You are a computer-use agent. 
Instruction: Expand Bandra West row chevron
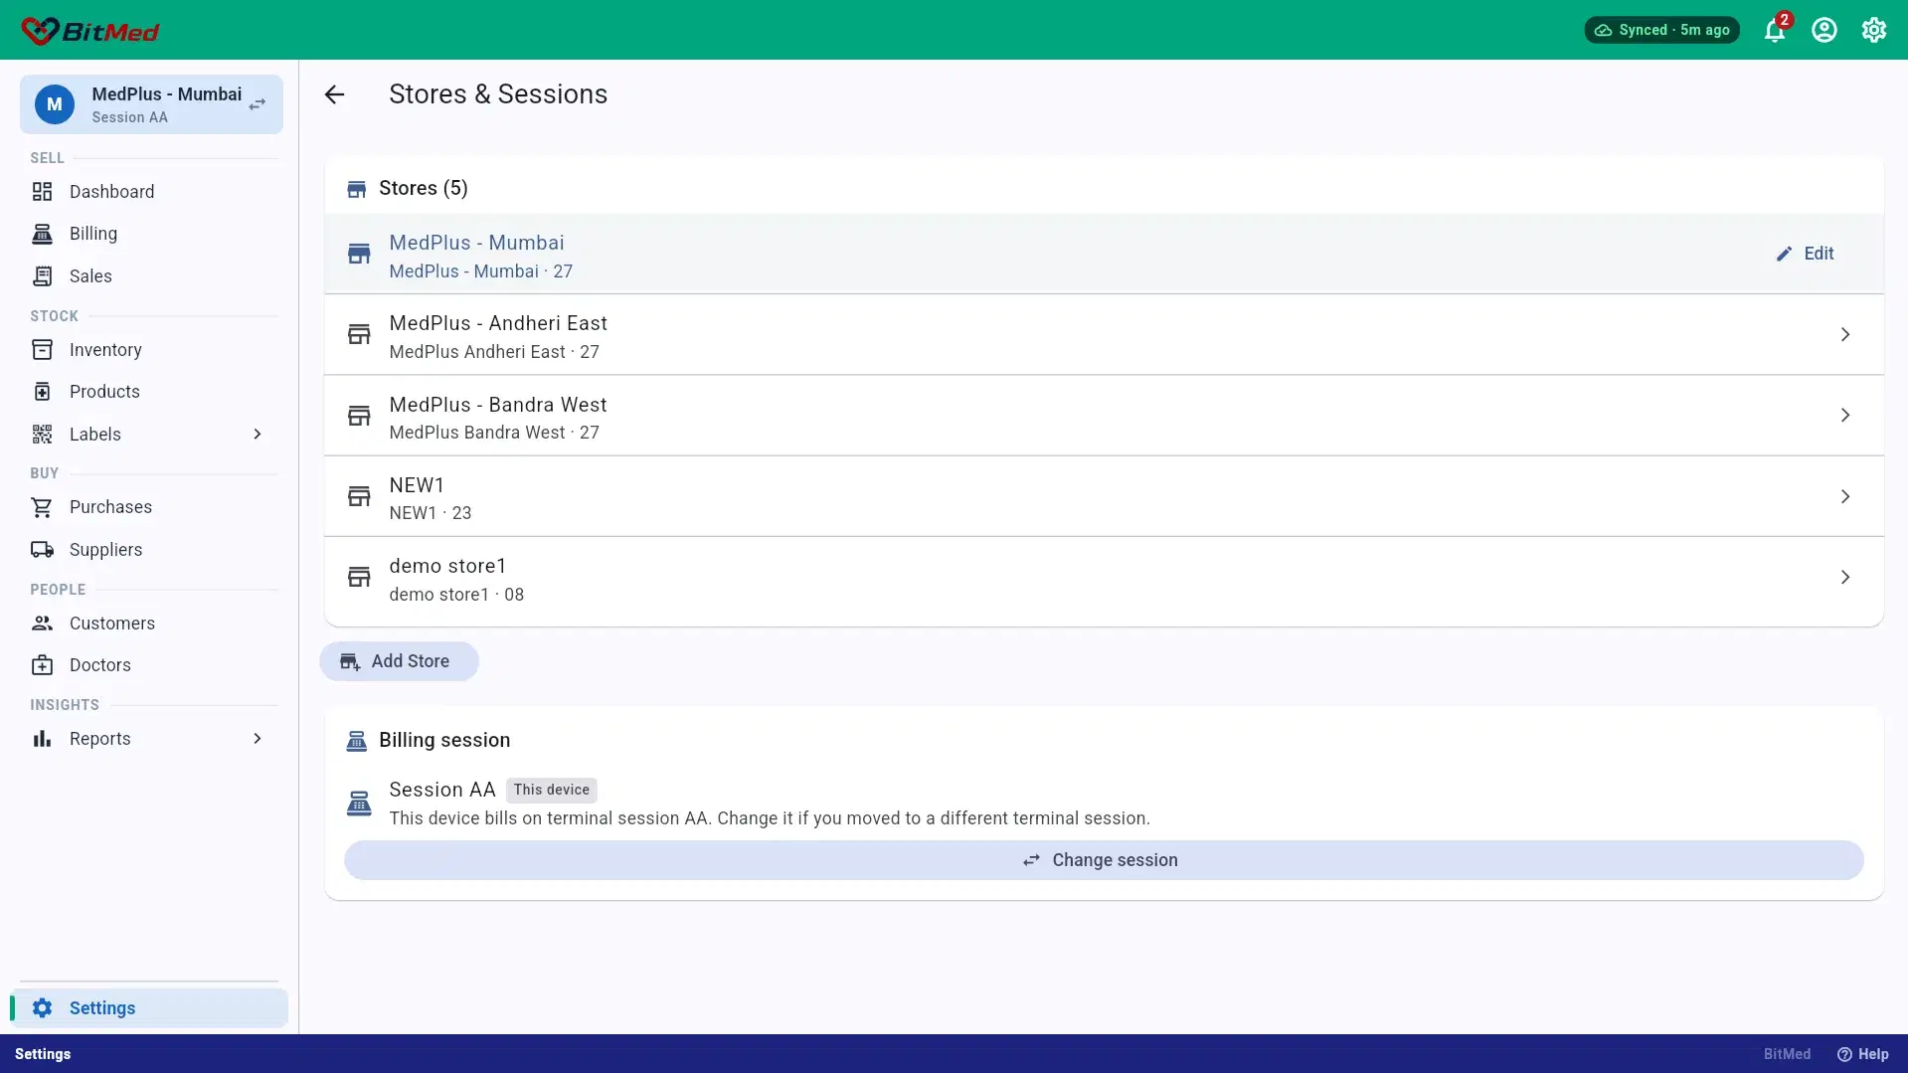(x=1845, y=416)
